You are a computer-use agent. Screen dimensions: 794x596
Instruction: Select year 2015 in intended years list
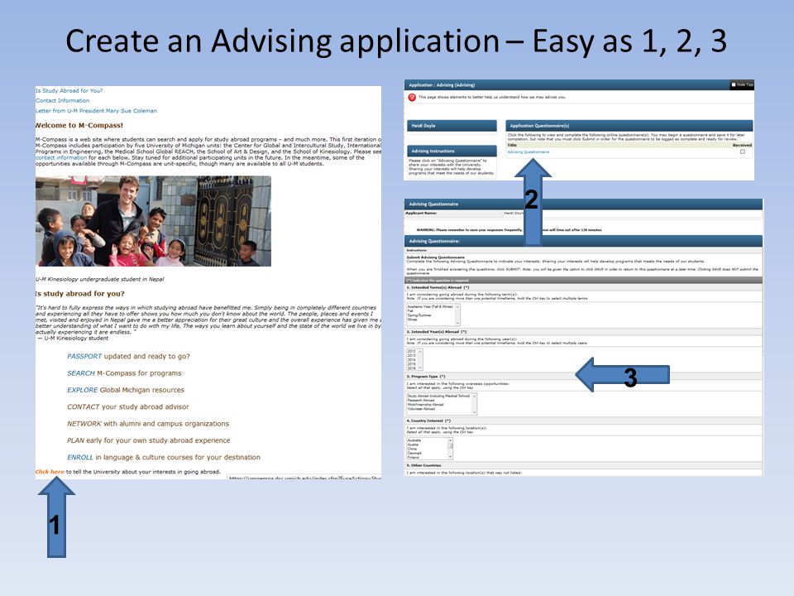tap(411, 364)
